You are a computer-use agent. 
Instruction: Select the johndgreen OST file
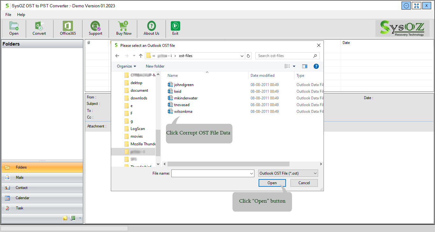coord(183,85)
